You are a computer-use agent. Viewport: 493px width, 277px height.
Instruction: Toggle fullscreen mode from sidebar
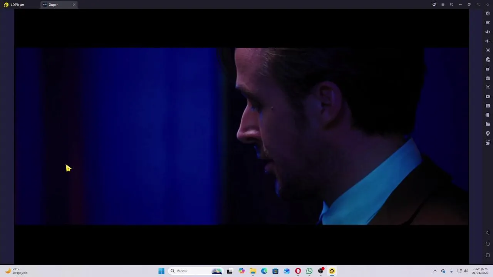click(x=488, y=50)
